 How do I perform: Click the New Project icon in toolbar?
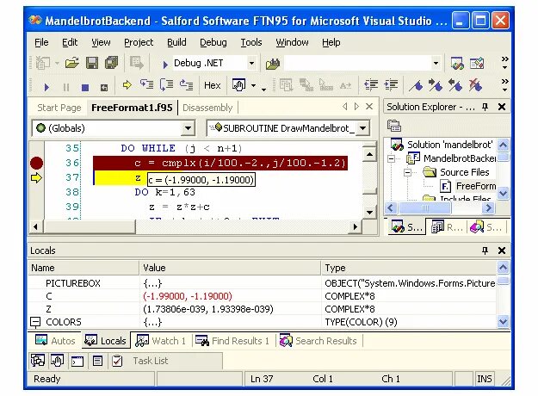coord(43,63)
